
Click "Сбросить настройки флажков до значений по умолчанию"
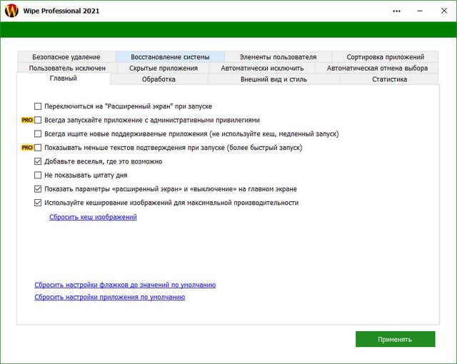click(x=125, y=285)
